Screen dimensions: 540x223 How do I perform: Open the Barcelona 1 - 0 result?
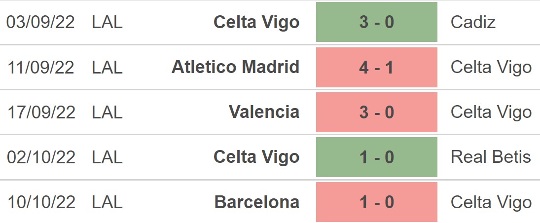(x=376, y=202)
